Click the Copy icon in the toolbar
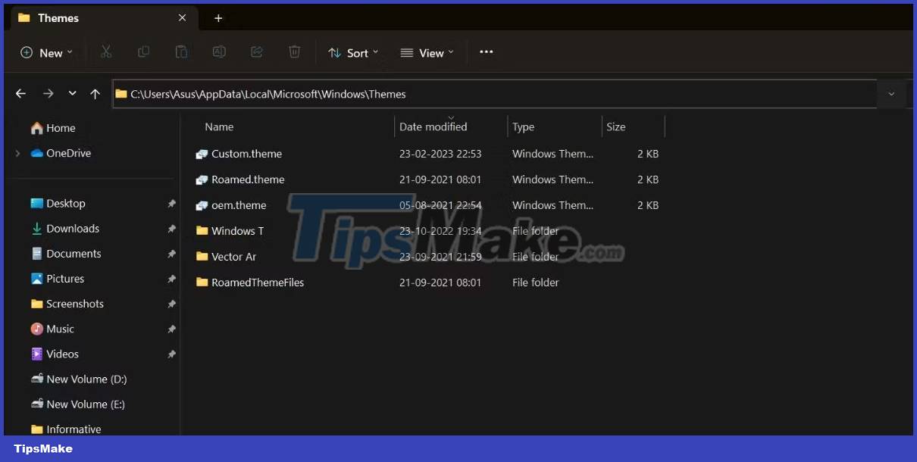917x462 pixels. point(143,52)
